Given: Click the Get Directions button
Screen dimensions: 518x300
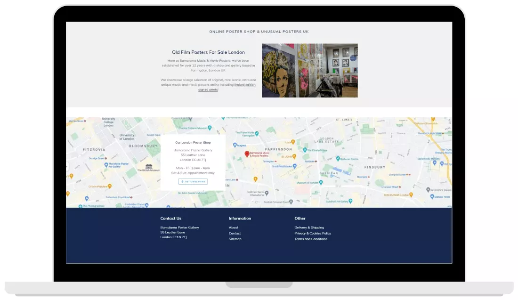Looking at the screenshot, I should [x=193, y=181].
